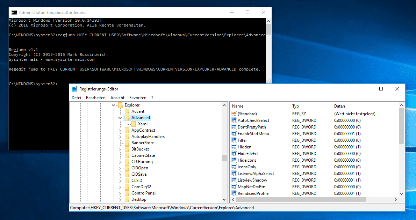
Task: Select the DontPrettyPath DWORD icon
Action: [234, 127]
